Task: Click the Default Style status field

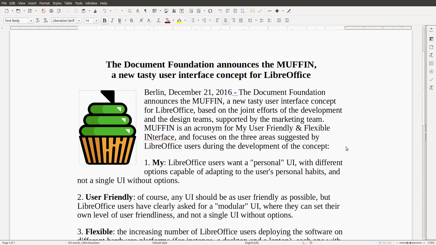Action: tap(160, 243)
